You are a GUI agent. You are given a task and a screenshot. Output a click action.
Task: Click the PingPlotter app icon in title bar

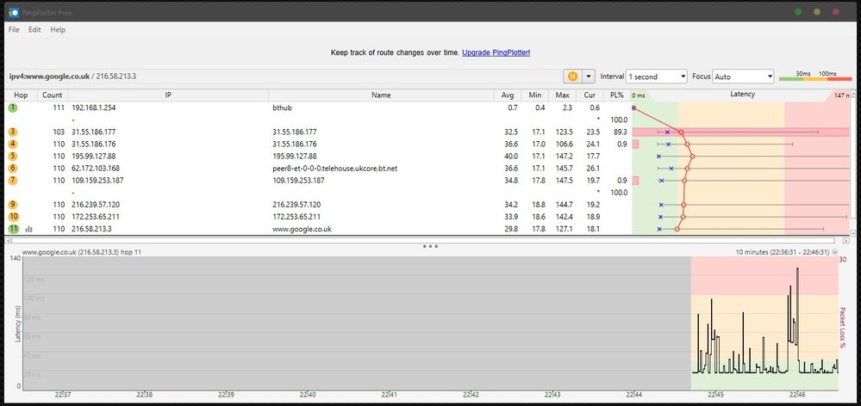13,11
